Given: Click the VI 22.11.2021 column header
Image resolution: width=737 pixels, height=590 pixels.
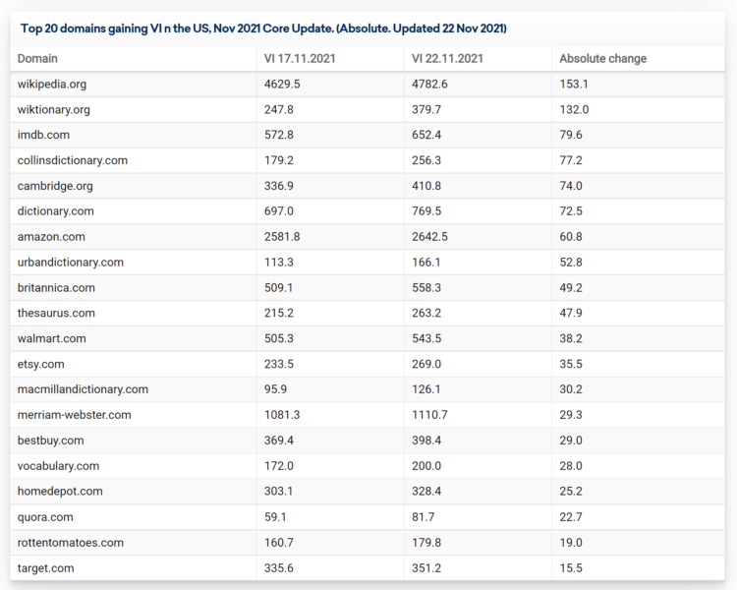Looking at the screenshot, I should pyautogui.click(x=450, y=59).
